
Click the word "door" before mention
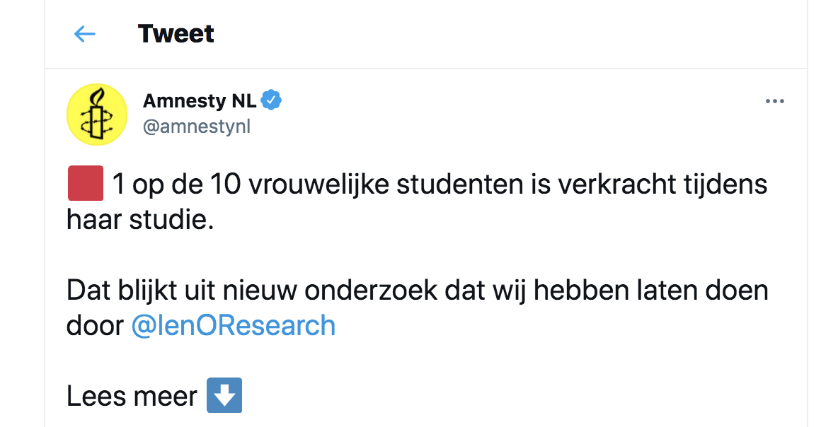click(x=95, y=325)
